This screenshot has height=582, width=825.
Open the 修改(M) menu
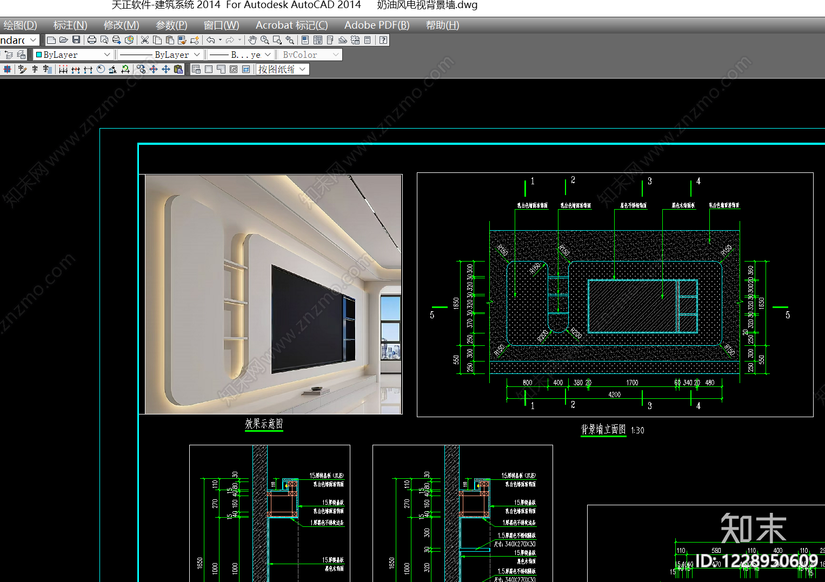121,25
